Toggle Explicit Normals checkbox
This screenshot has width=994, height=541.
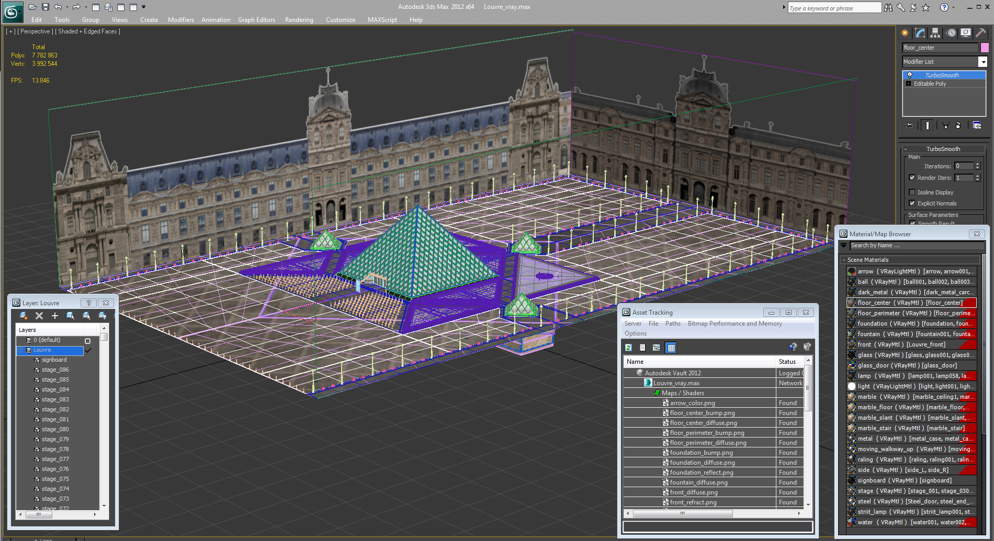click(x=912, y=203)
